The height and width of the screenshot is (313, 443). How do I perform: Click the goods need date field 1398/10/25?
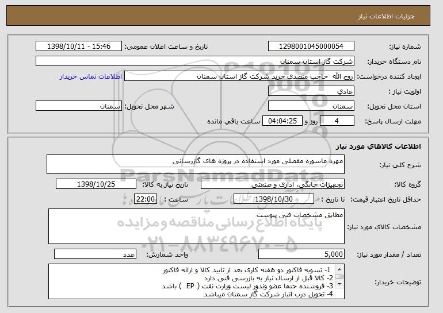(x=96, y=184)
